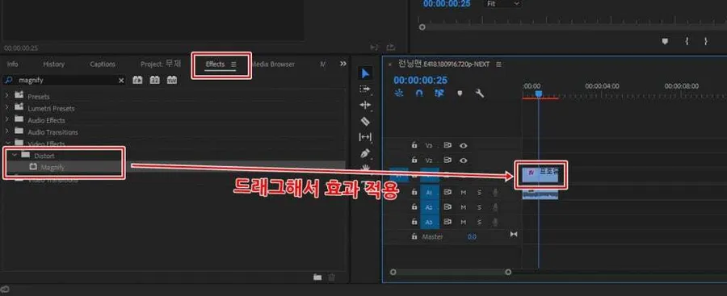Click the A2 voice-over record microphone
This screenshot has width=727, height=296.
pyautogui.click(x=495, y=207)
